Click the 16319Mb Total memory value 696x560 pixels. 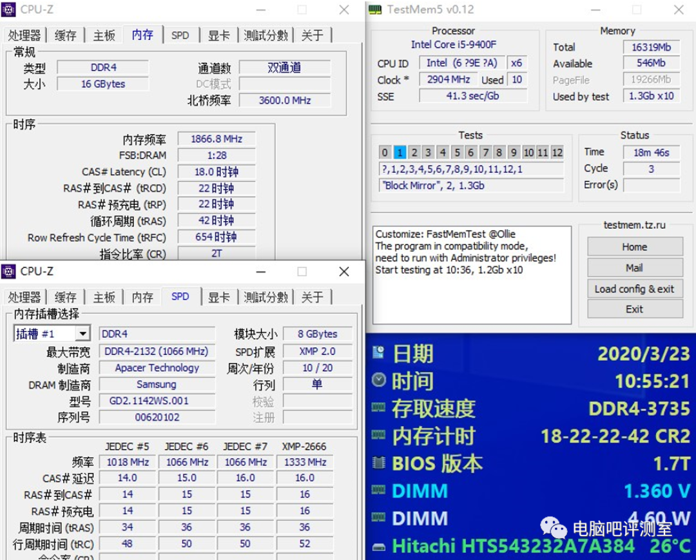(651, 47)
